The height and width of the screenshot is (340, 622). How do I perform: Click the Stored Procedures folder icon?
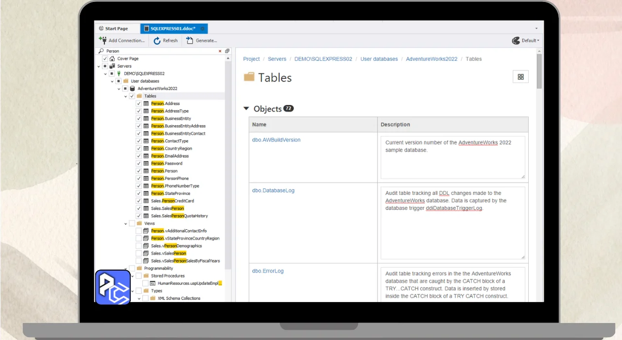point(146,276)
